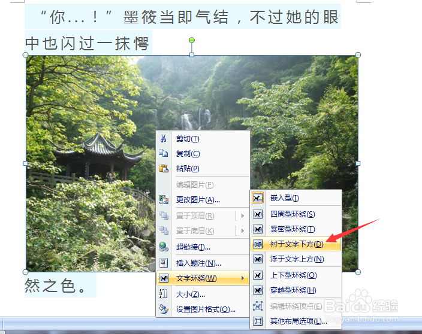Click the square wrap icon beside 四周型环绕

258,214
